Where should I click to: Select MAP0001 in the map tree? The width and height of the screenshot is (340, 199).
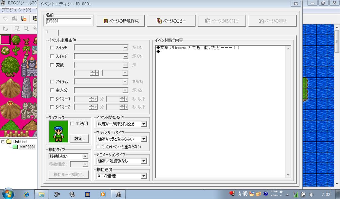pyautogui.click(x=27, y=147)
